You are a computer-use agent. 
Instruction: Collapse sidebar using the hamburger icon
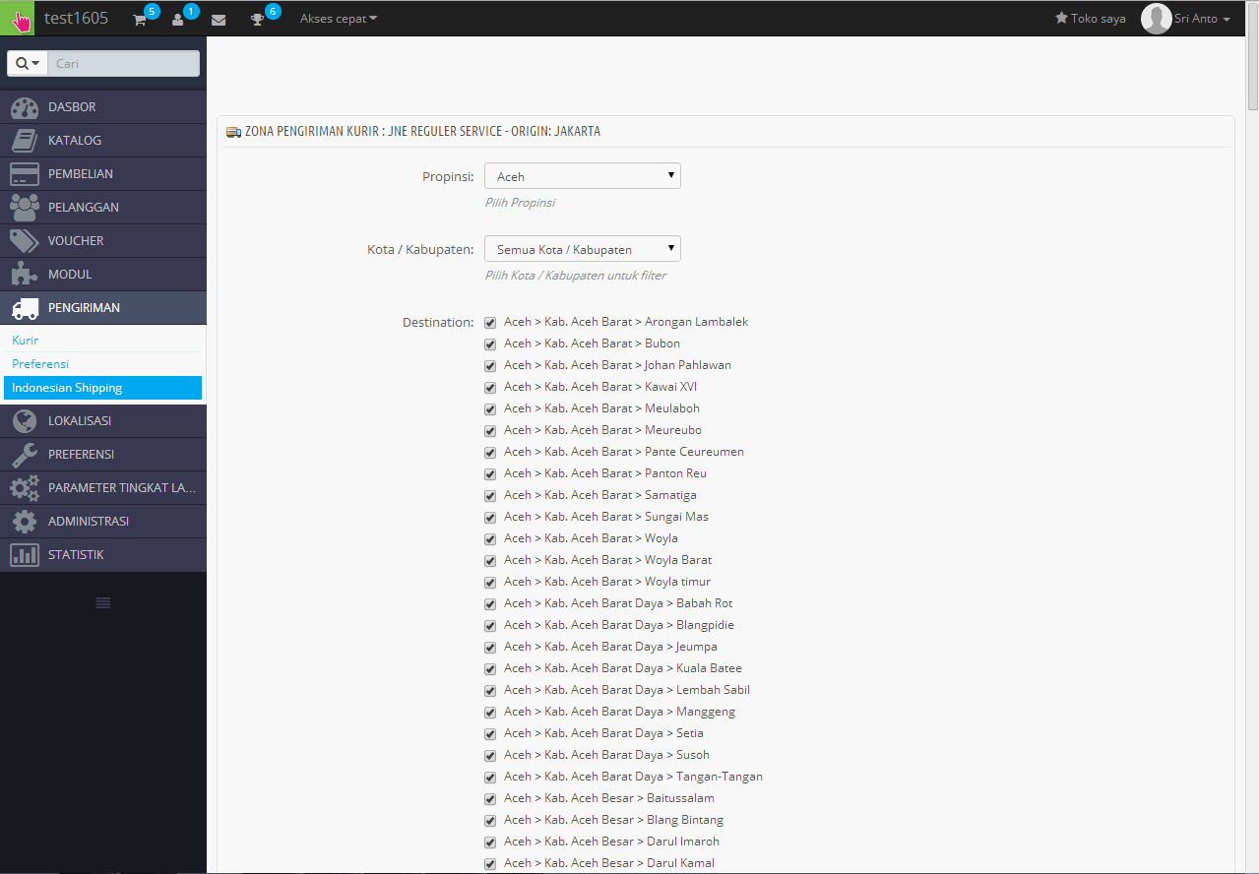click(x=103, y=602)
